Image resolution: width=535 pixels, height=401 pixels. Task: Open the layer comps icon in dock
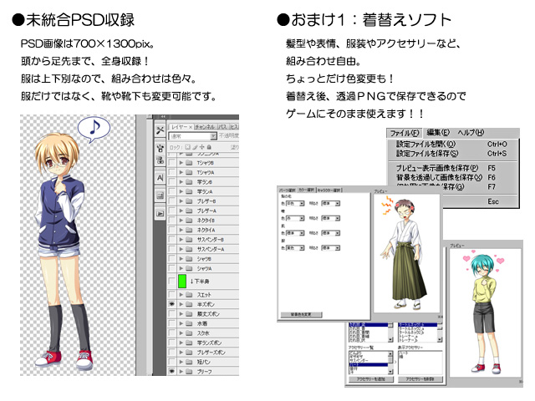coord(160,195)
